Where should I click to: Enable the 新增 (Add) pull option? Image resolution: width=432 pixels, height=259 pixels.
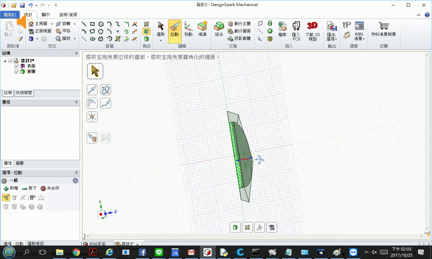click(11, 188)
